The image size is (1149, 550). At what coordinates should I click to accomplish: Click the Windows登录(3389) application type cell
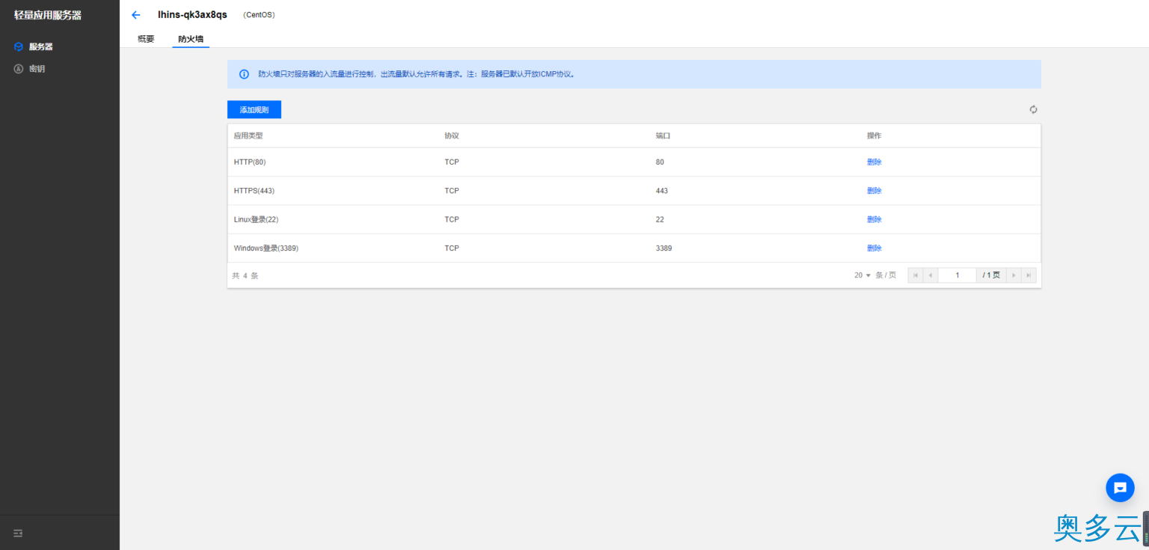point(266,248)
